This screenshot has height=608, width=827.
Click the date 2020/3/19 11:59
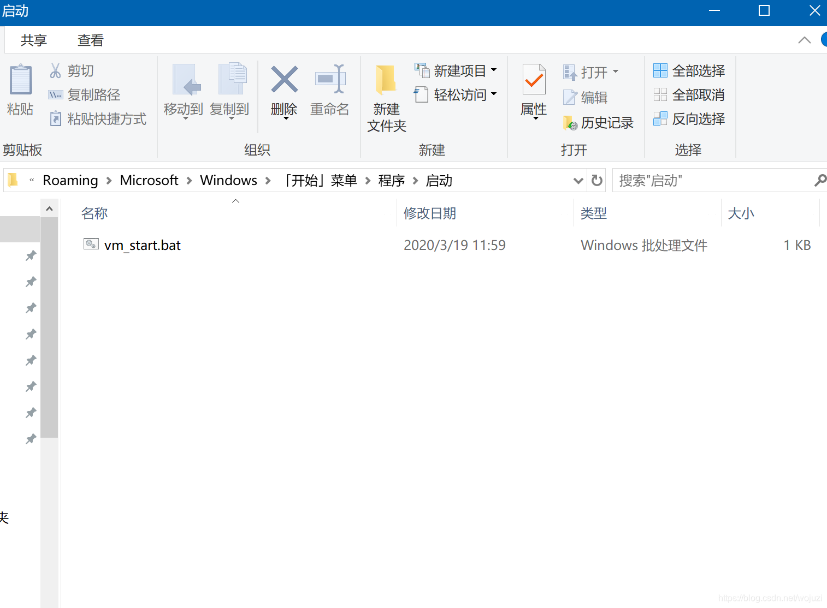pos(454,245)
